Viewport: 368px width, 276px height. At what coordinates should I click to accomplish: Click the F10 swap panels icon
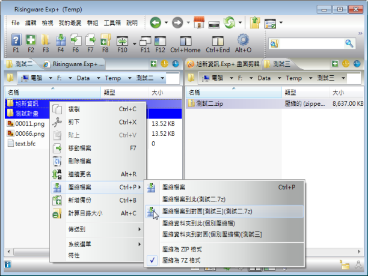pos(122,41)
